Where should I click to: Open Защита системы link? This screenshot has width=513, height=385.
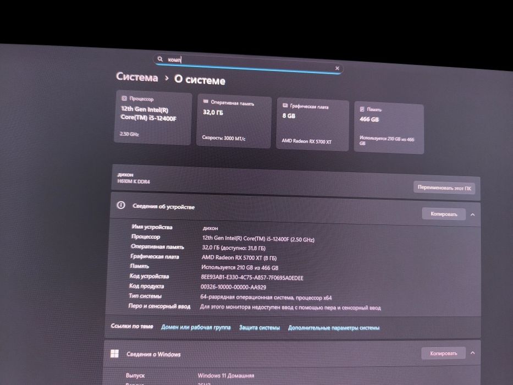click(x=260, y=327)
